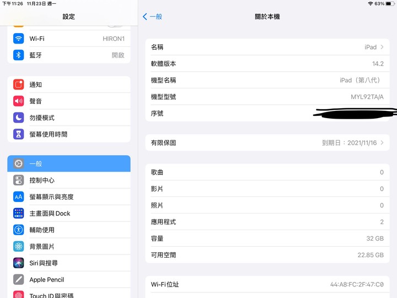This screenshot has width=397, height=298.
Task: Open 控制中心 settings row
Action: pyautogui.click(x=69, y=180)
